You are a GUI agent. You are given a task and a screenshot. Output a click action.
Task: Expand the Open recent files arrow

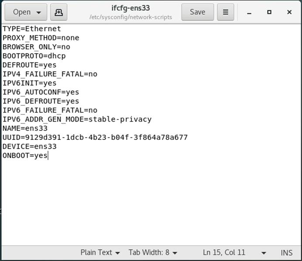pos(39,13)
